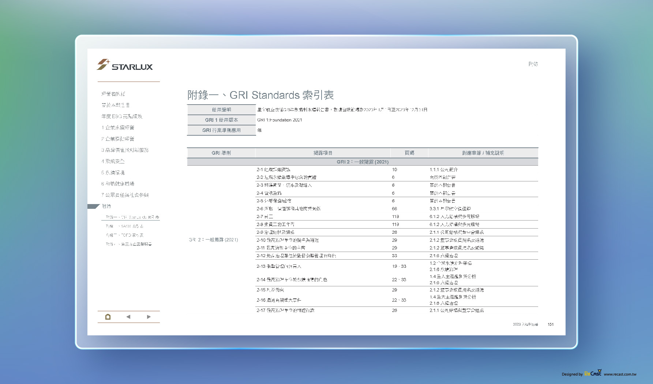This screenshot has width=653, height=384.
Task: Open the second sidebar item about this report
Action: [x=115, y=105]
